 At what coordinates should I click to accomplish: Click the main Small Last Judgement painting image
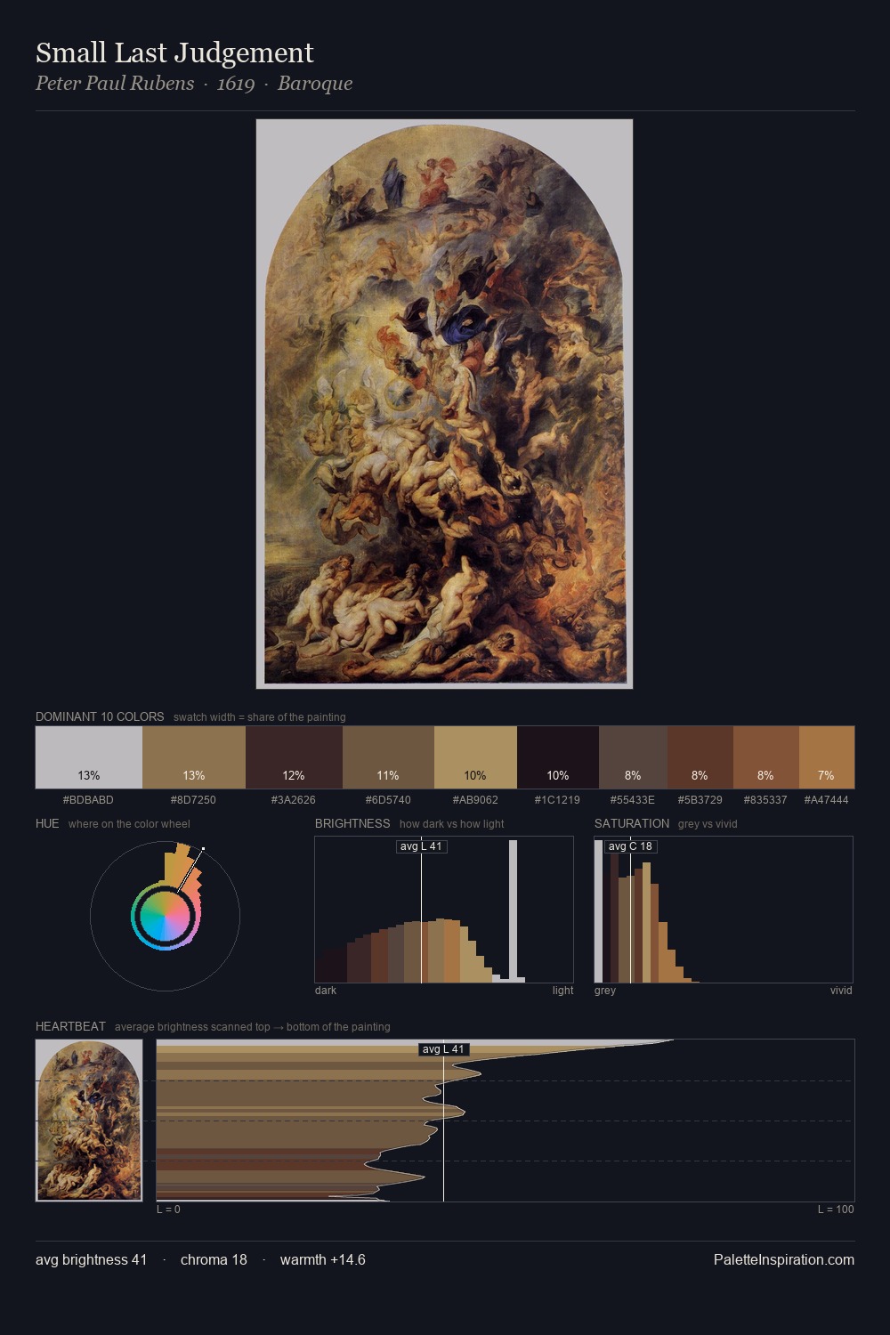pos(444,404)
